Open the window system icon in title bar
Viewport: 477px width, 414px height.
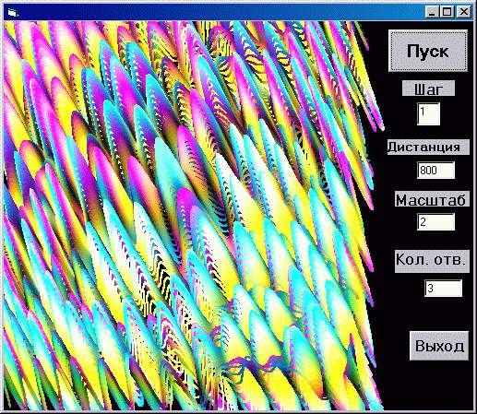pyautogui.click(x=12, y=12)
